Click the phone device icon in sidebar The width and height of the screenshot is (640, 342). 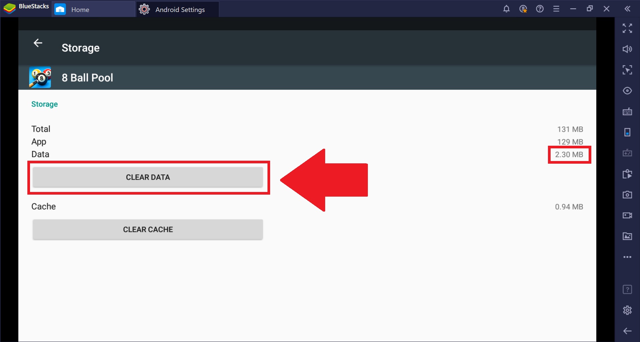coord(627,132)
